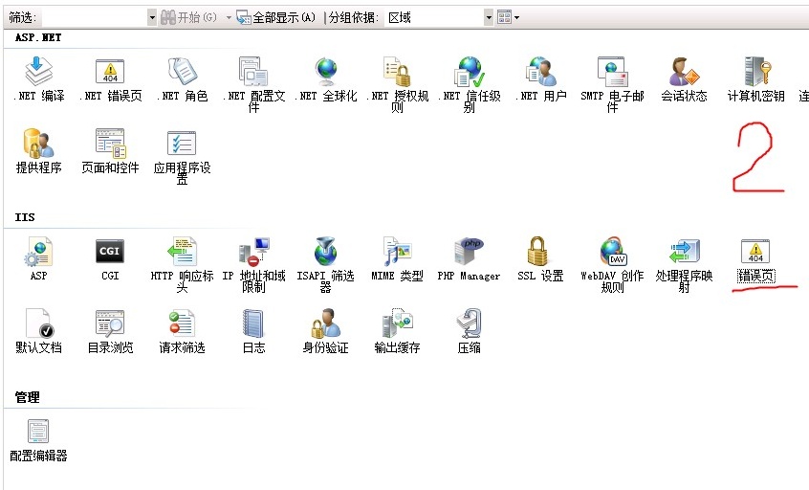Viewport: 809px width, 490px height.
Task: Open the CGI feature icon
Action: click(110, 253)
